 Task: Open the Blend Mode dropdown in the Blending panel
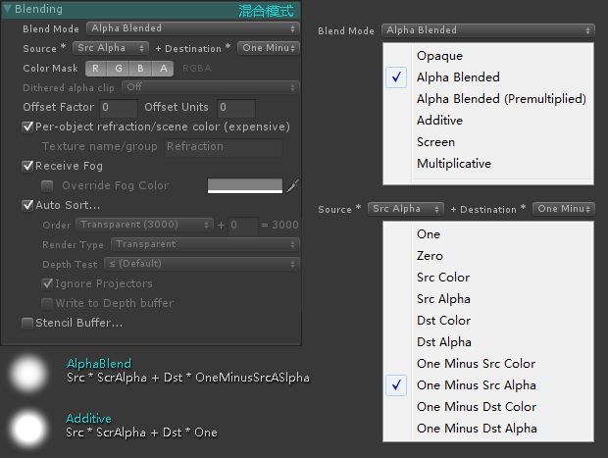[193, 28]
